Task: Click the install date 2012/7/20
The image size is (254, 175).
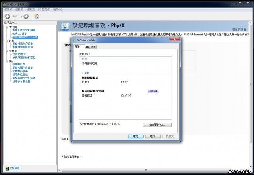Action: click(126, 96)
